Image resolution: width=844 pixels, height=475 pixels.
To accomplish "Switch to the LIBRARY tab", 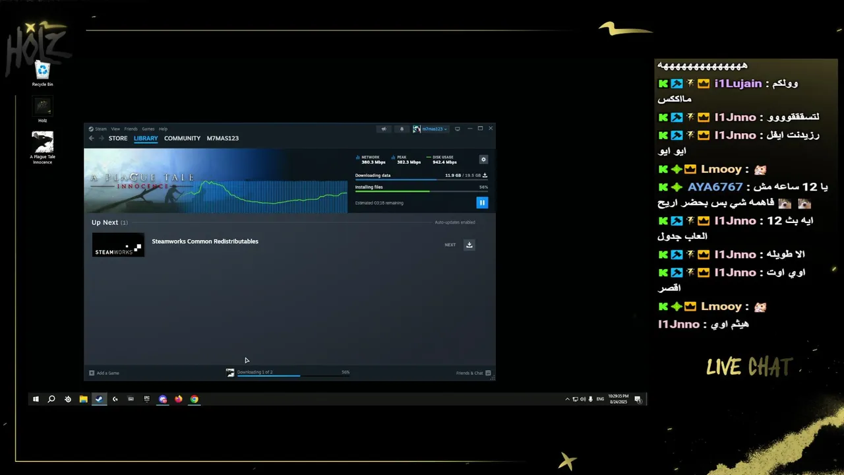I will [x=146, y=139].
